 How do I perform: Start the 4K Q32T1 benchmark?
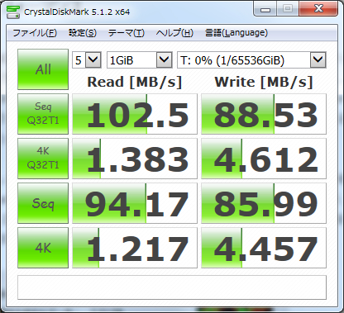point(43,159)
